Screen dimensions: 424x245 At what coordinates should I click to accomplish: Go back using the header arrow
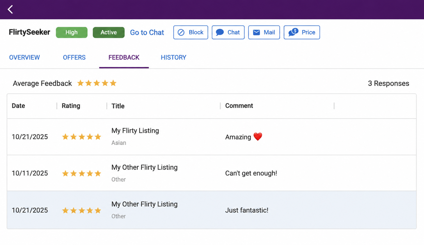(10, 9)
